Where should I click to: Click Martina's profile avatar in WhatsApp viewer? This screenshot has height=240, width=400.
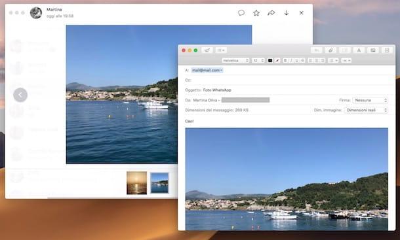coord(36,12)
